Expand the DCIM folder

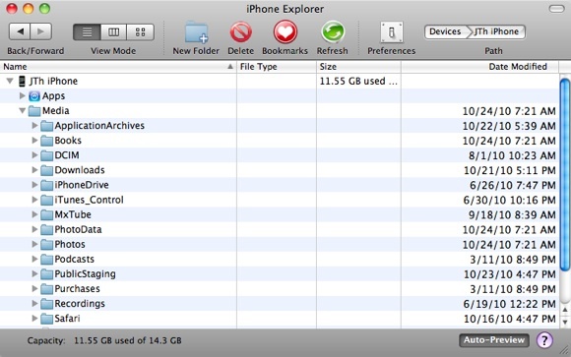(34, 155)
